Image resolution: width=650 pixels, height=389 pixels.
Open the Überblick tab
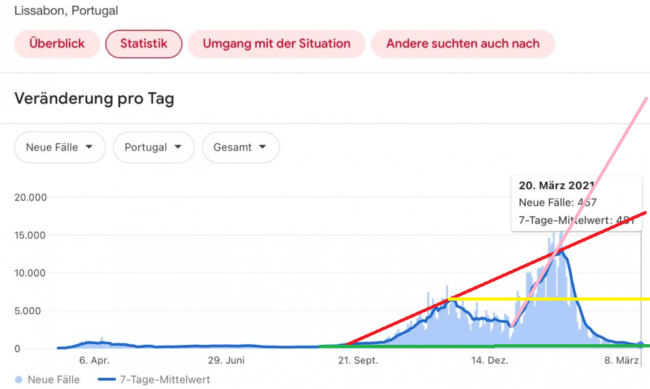57,44
